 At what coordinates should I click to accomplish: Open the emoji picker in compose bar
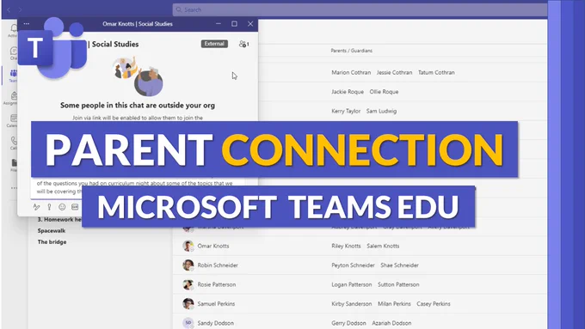coord(62,207)
